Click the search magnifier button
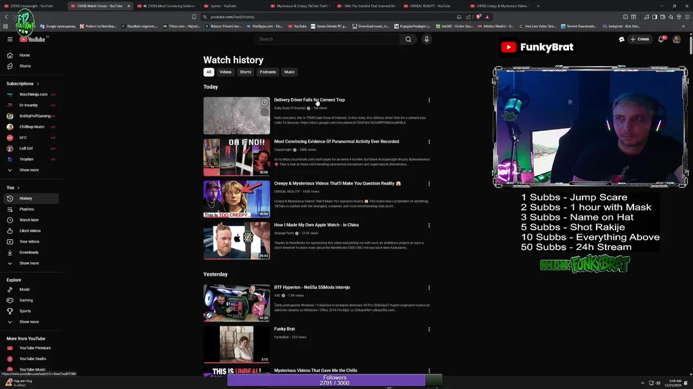This screenshot has width=693, height=389. [408, 39]
